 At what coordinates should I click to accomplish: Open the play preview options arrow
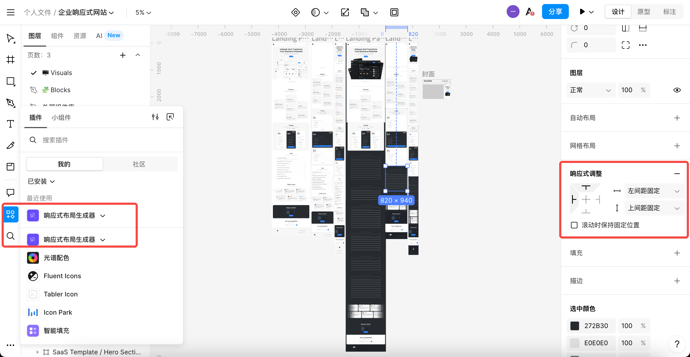pos(591,12)
